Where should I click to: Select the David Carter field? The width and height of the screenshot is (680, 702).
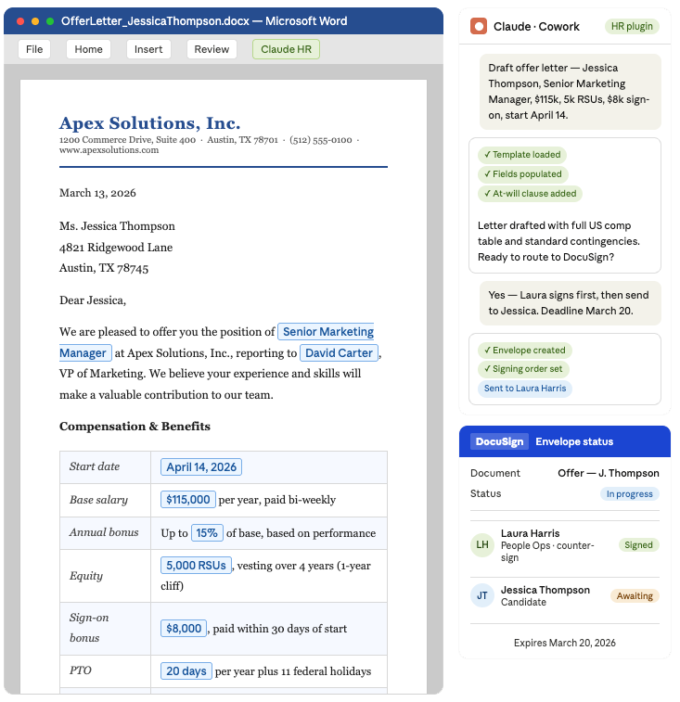point(339,352)
